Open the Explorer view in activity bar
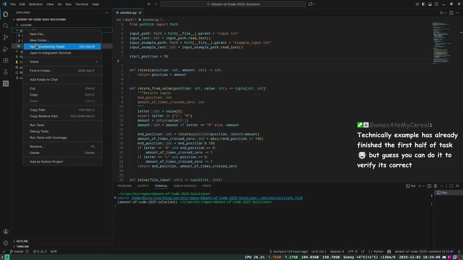Screen dimensions: 463x260 (x=5, y=14)
